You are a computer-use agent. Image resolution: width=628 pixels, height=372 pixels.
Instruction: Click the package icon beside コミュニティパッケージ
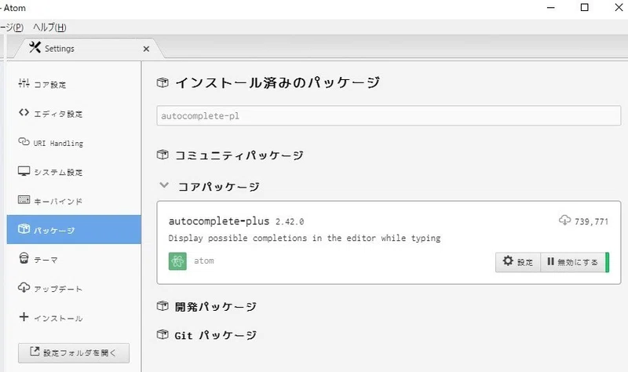click(x=162, y=154)
